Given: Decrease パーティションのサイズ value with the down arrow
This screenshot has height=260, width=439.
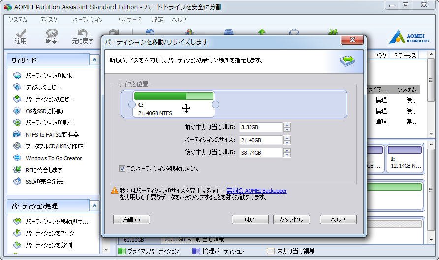Looking at the screenshot, I should (x=287, y=142).
